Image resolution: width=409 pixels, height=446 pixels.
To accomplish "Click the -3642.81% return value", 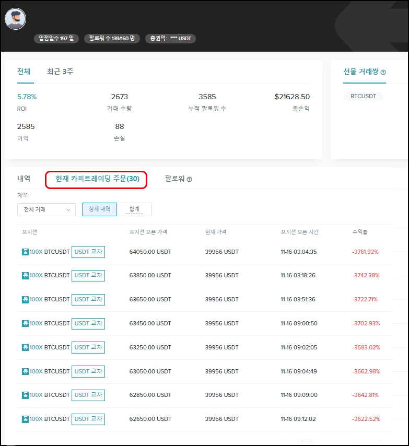I will (x=366, y=395).
